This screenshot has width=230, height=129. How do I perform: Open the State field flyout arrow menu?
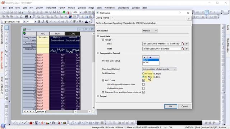[x=187, y=49]
